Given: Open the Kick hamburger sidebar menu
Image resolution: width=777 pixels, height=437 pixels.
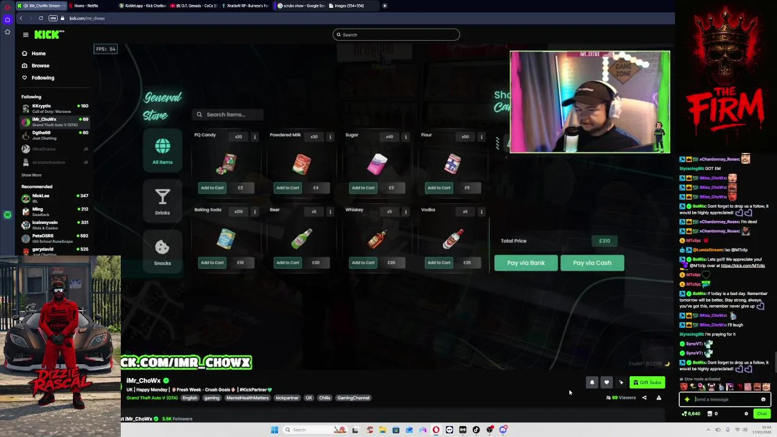Looking at the screenshot, I should tap(25, 35).
